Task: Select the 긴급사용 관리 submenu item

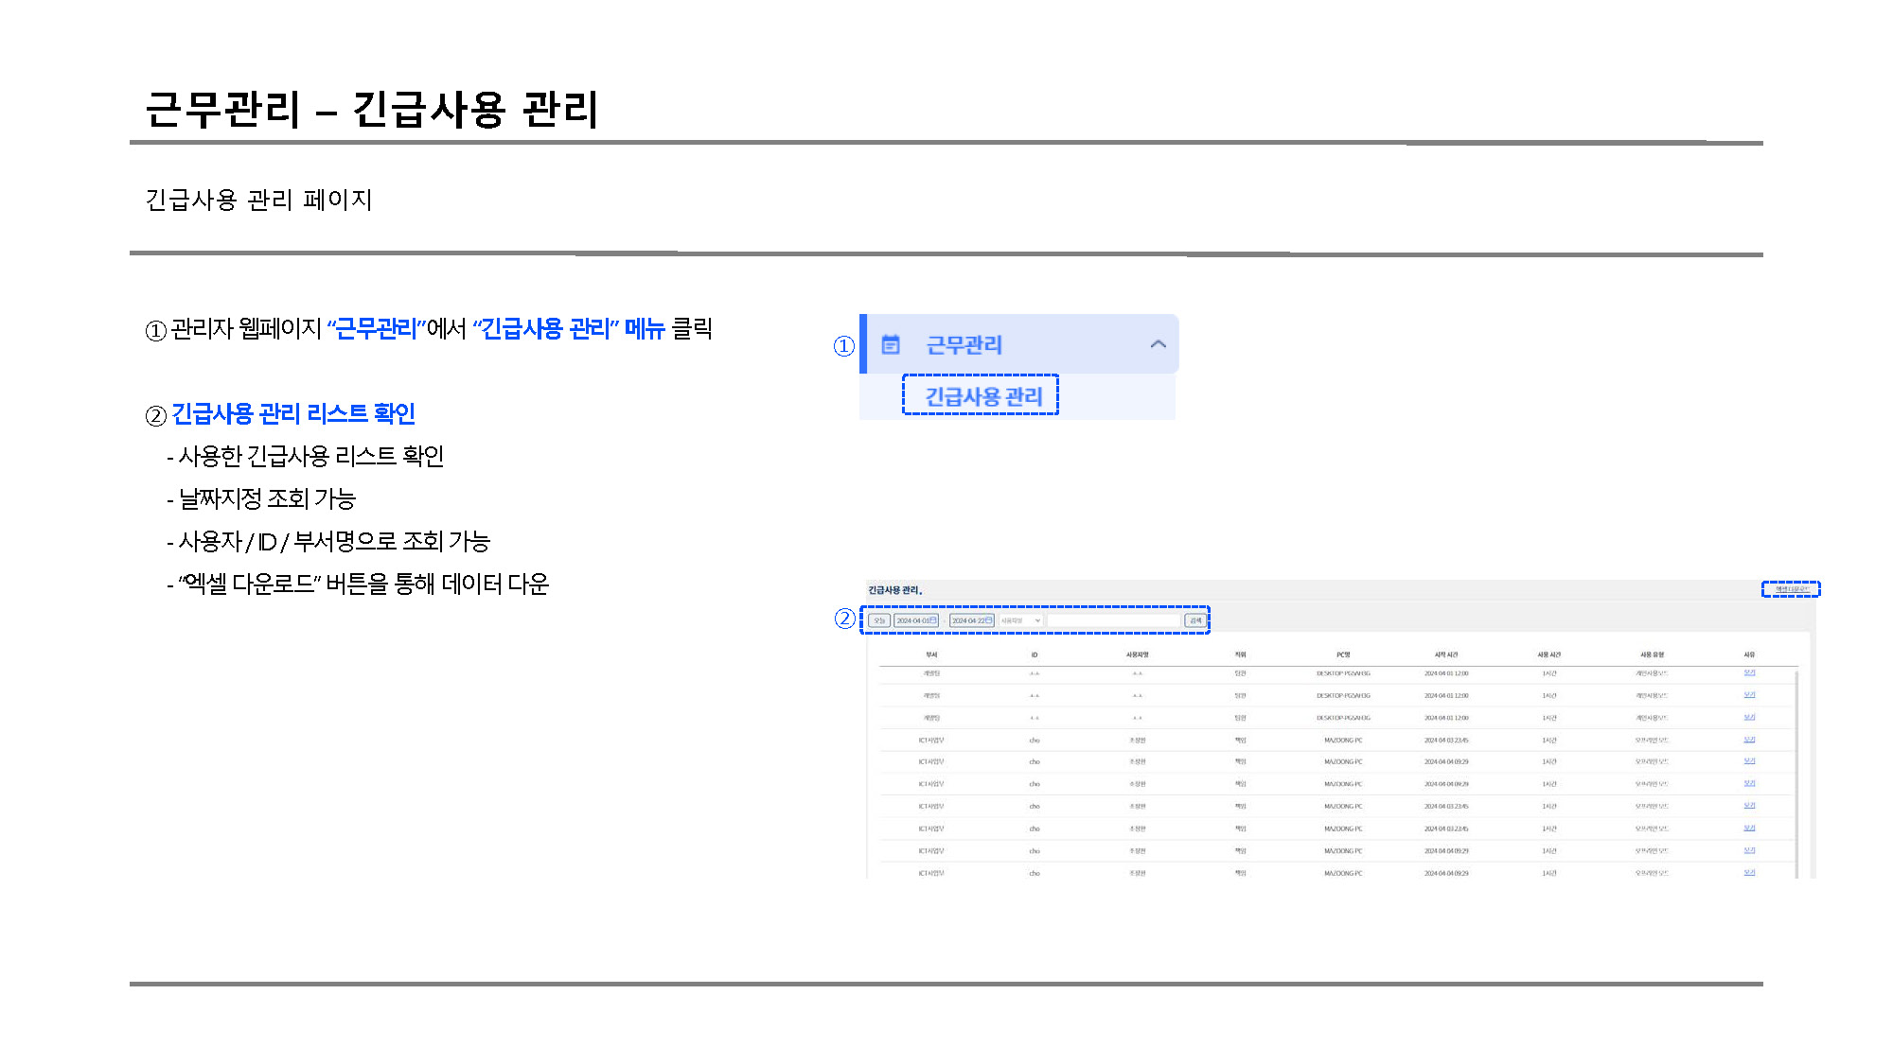Action: click(x=982, y=395)
